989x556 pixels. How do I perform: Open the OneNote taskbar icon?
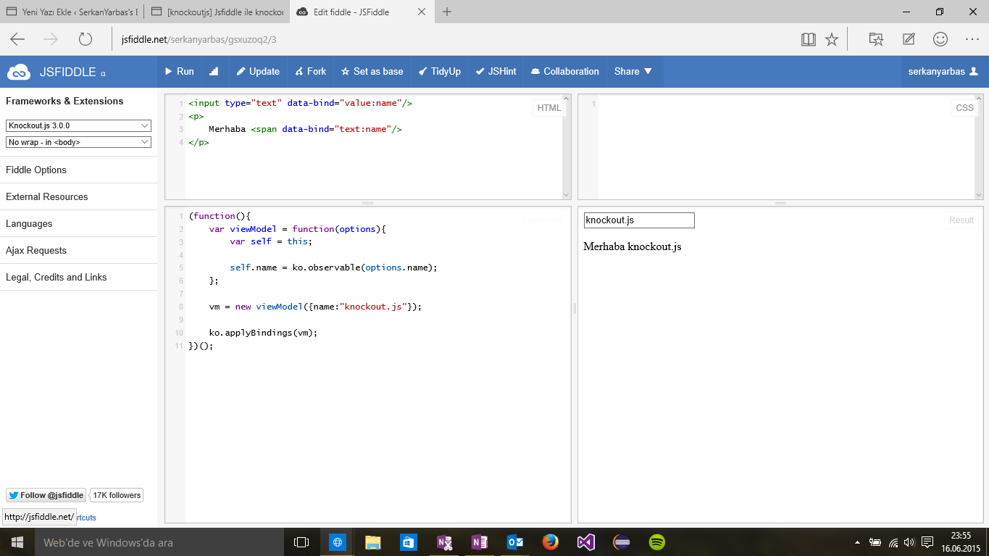(480, 542)
